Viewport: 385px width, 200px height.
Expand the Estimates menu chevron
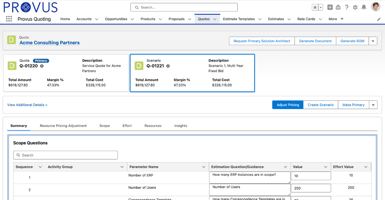(x=289, y=19)
